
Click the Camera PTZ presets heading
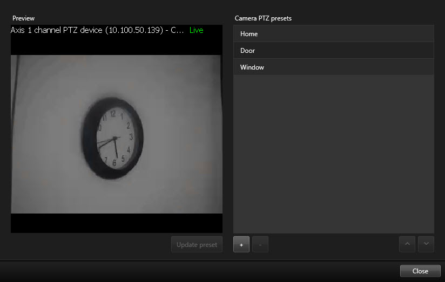[x=263, y=18]
